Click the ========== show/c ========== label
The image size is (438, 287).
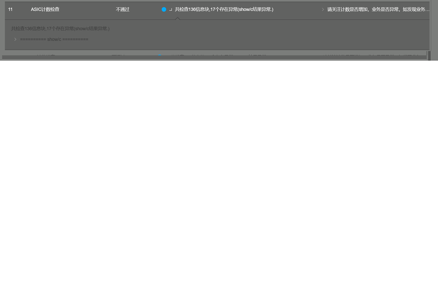click(54, 39)
